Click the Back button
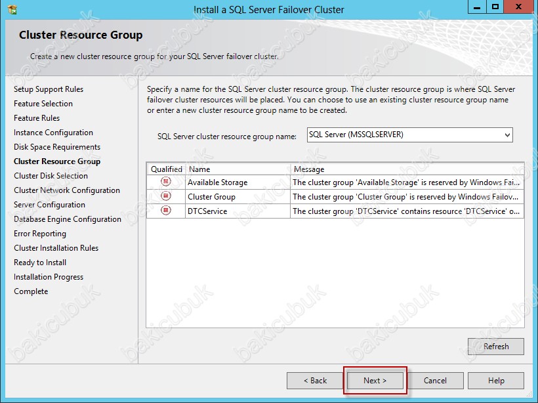This screenshot has height=403, width=538. click(x=315, y=381)
